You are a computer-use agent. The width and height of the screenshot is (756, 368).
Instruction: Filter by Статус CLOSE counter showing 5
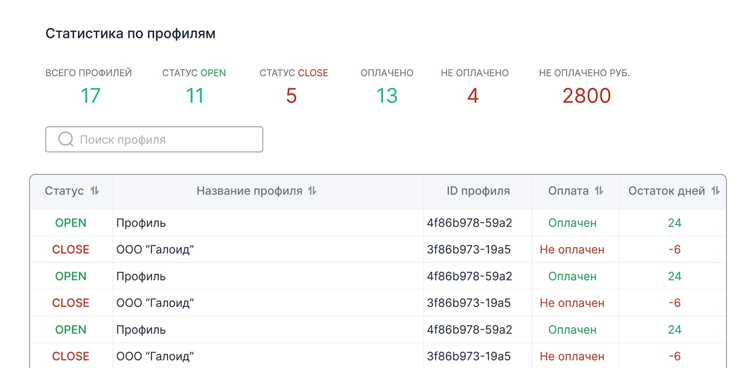(x=291, y=95)
